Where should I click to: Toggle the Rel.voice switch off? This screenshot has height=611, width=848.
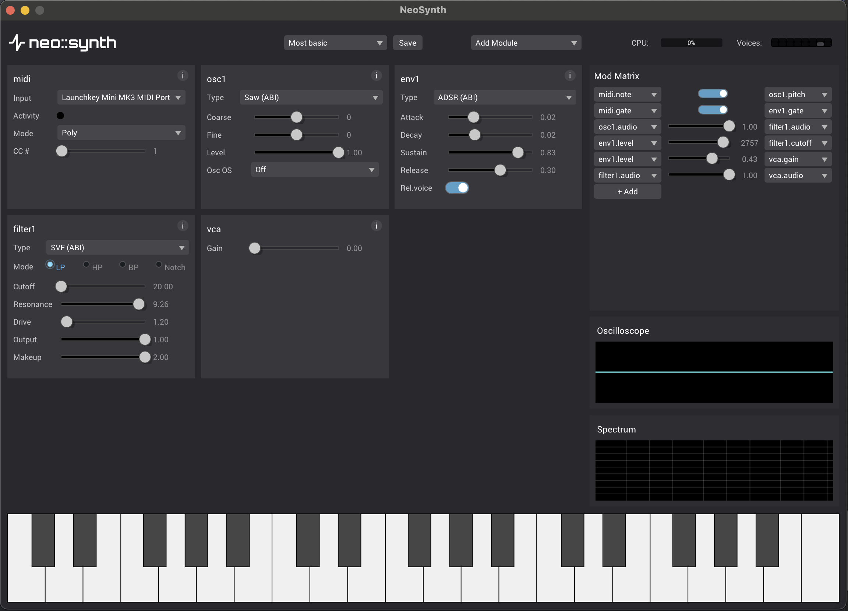457,188
